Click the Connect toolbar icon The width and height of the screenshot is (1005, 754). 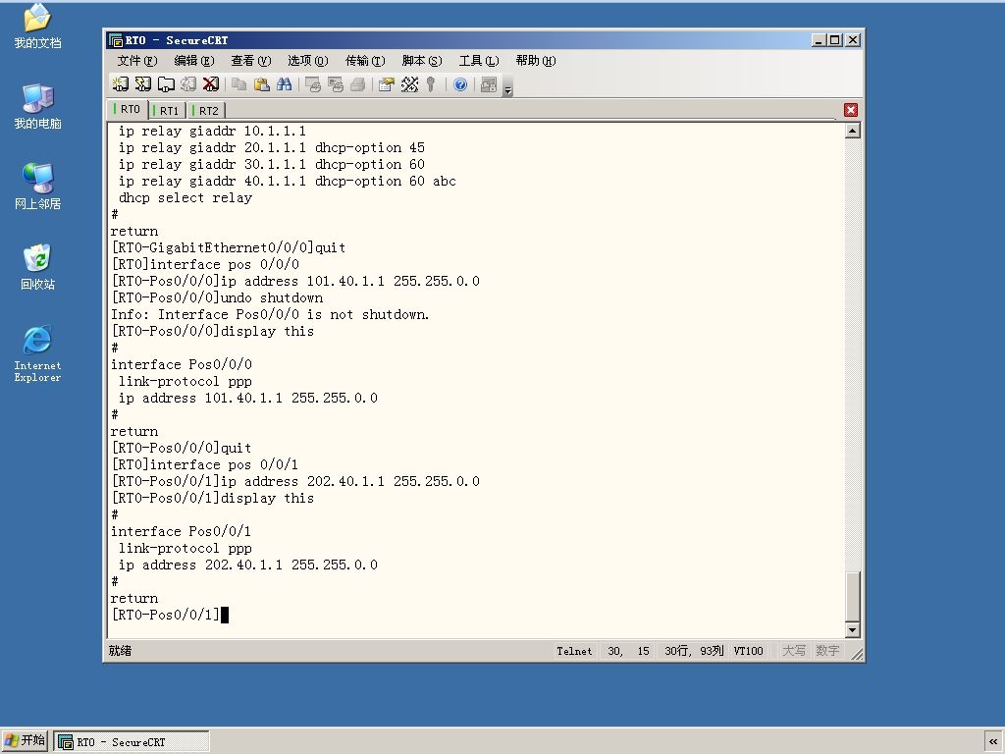click(x=121, y=84)
